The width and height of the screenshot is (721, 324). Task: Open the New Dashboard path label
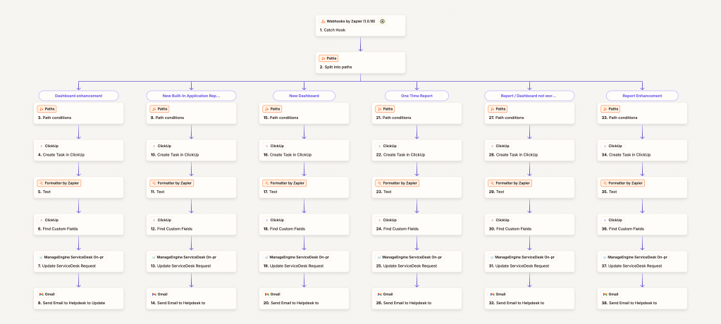pos(304,95)
